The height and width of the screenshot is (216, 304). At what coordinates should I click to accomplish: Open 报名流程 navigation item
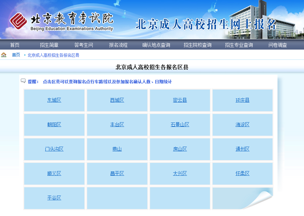point(118,45)
